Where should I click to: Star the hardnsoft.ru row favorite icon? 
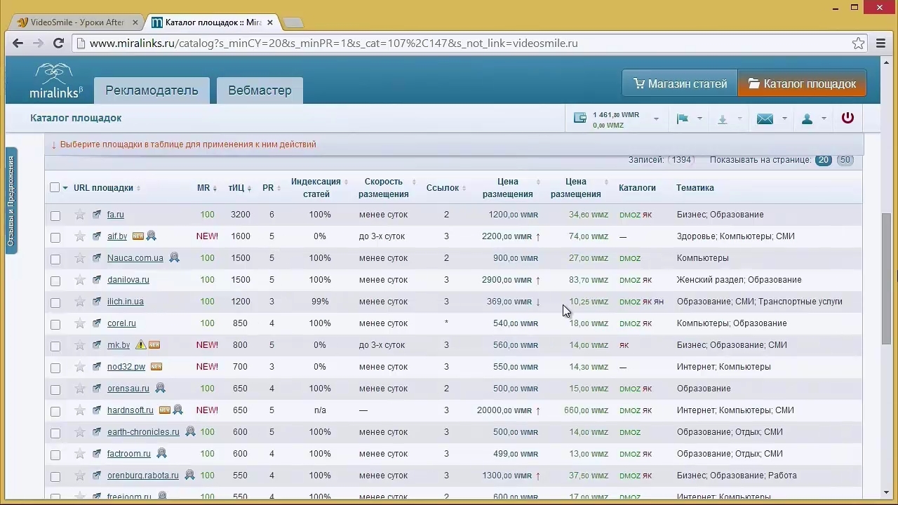point(80,410)
